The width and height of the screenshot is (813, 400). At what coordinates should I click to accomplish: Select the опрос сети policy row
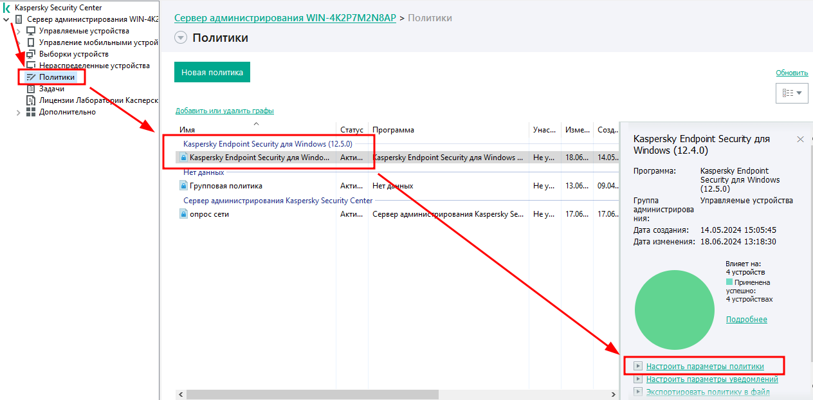397,214
